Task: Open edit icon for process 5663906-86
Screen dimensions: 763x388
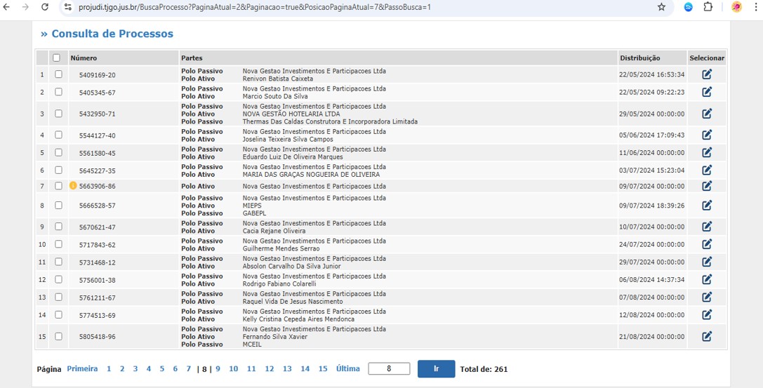Action: coord(707,186)
